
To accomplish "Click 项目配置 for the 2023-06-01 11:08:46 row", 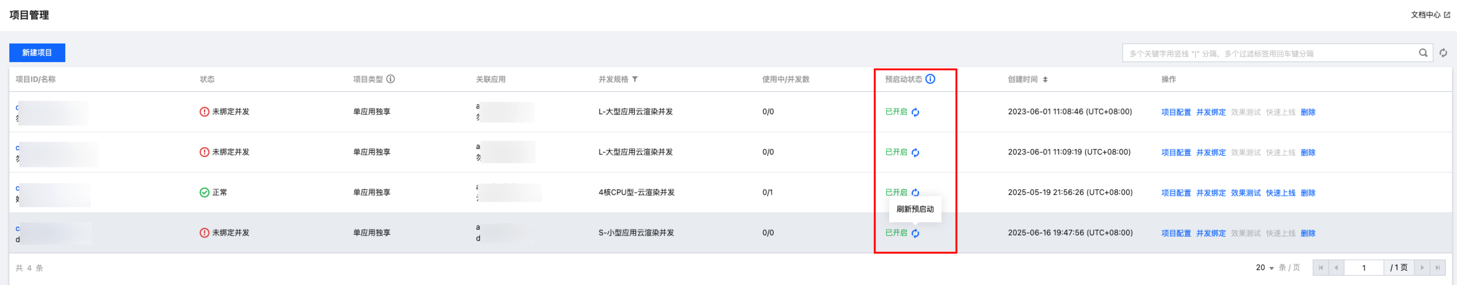I will (x=1176, y=112).
